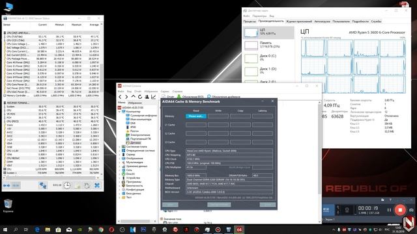This screenshot has width=417, height=234.
Task: Stop the screen recording with the red button
Action: pyautogui.click(x=400, y=210)
